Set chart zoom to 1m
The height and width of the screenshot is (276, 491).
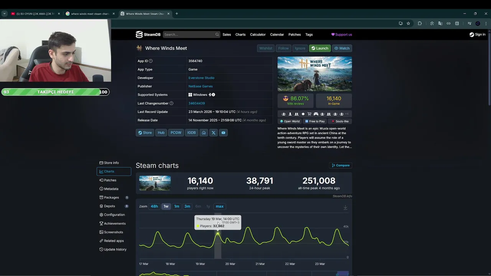(176, 206)
